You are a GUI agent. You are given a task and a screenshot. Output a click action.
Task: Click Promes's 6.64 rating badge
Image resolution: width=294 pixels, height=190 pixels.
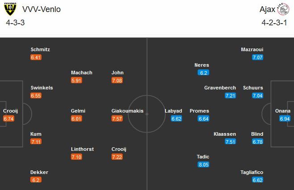tap(203, 119)
